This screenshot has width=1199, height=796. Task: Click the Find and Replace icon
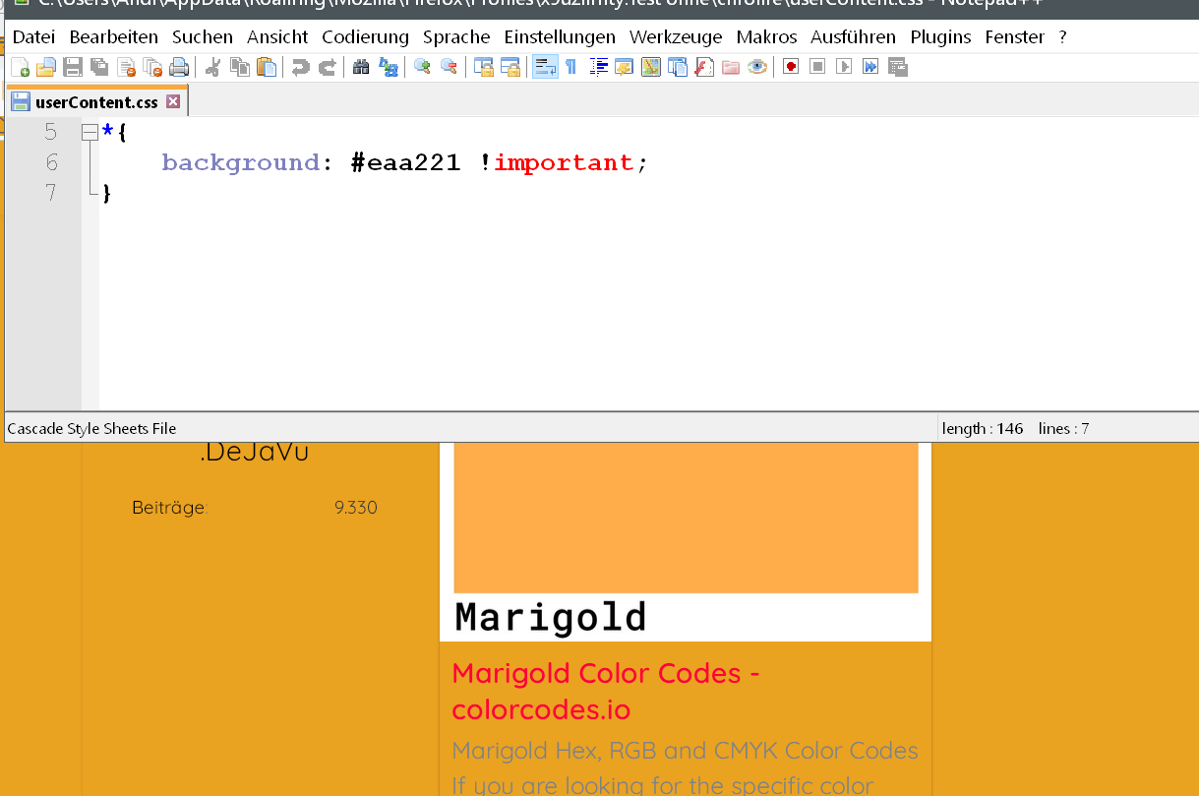pyautogui.click(x=389, y=67)
